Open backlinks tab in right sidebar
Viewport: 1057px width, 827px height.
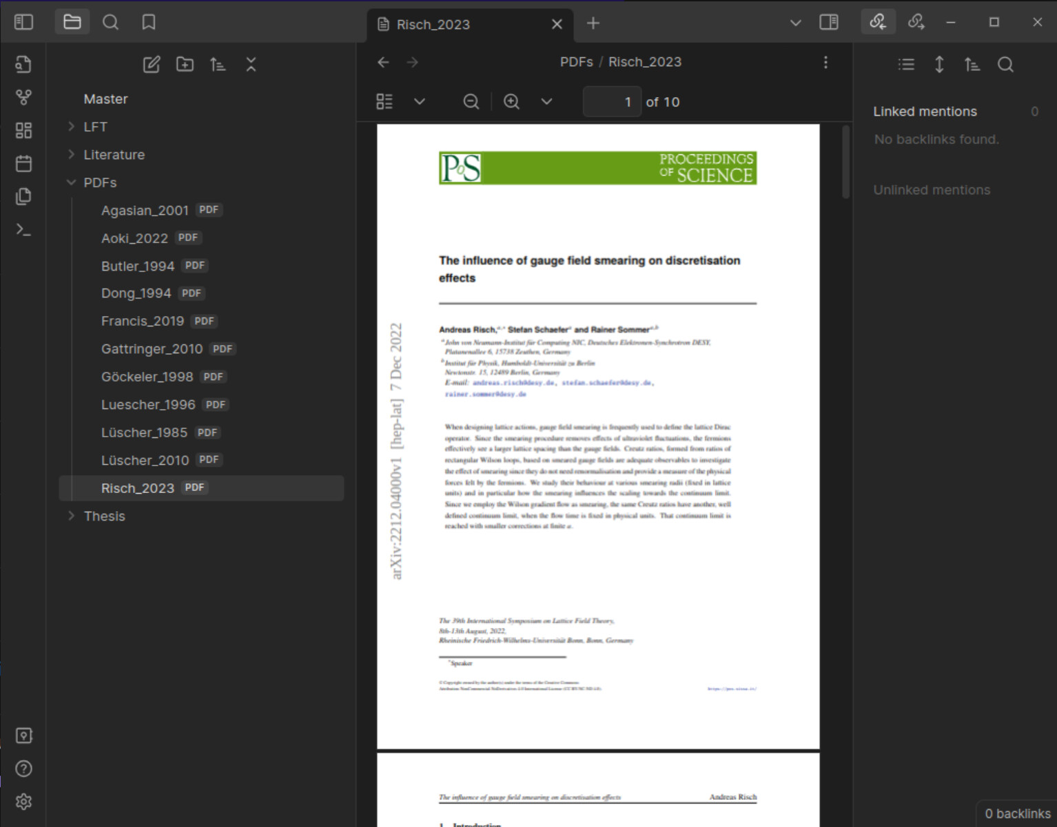click(x=878, y=22)
